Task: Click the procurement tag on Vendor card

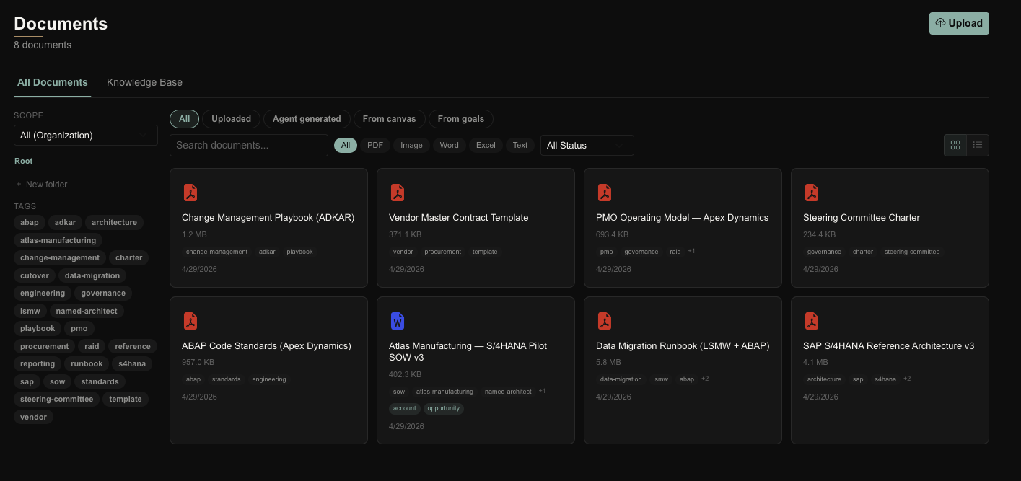Action: (443, 252)
